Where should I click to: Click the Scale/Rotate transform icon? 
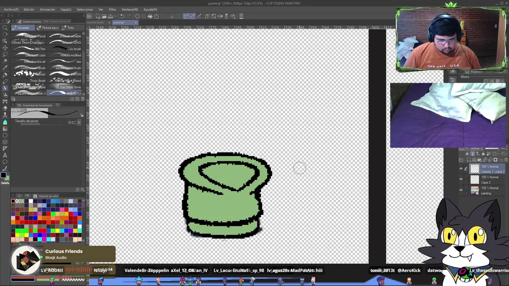(157, 16)
